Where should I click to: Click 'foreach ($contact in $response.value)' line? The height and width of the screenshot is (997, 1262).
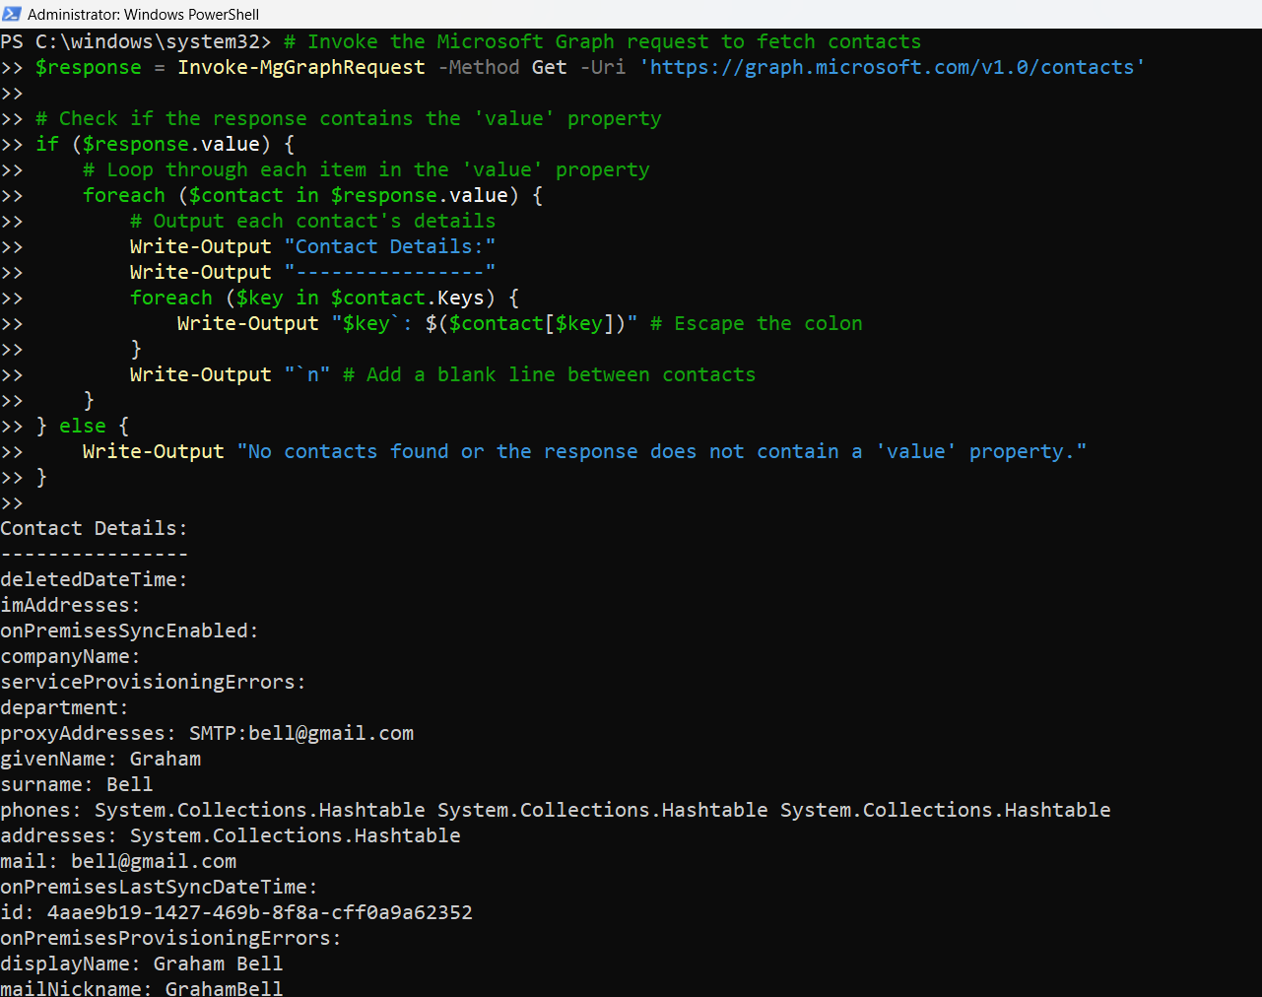click(x=313, y=195)
